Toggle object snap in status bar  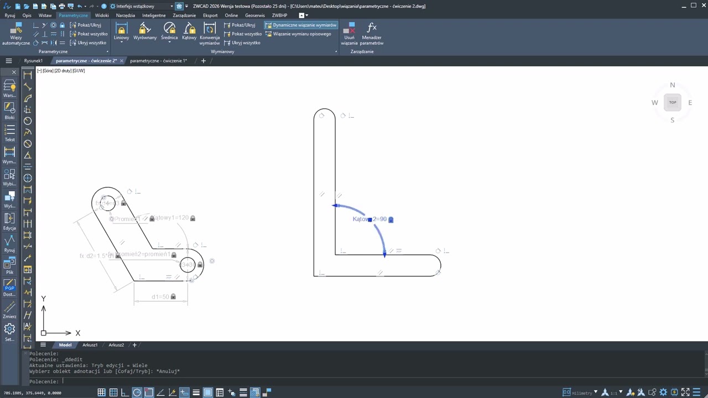tap(149, 392)
